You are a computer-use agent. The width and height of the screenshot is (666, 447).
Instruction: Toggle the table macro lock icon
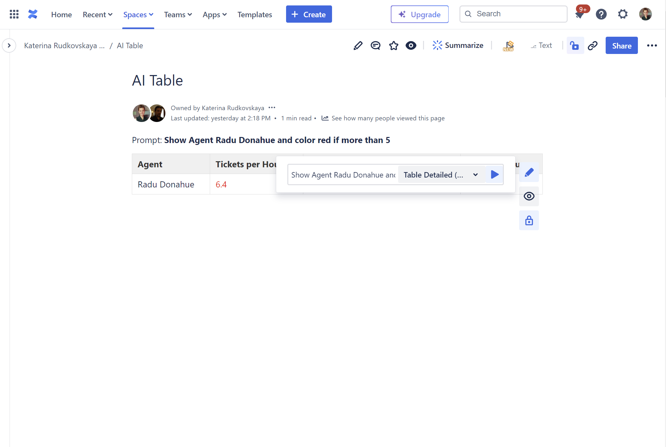tap(529, 221)
